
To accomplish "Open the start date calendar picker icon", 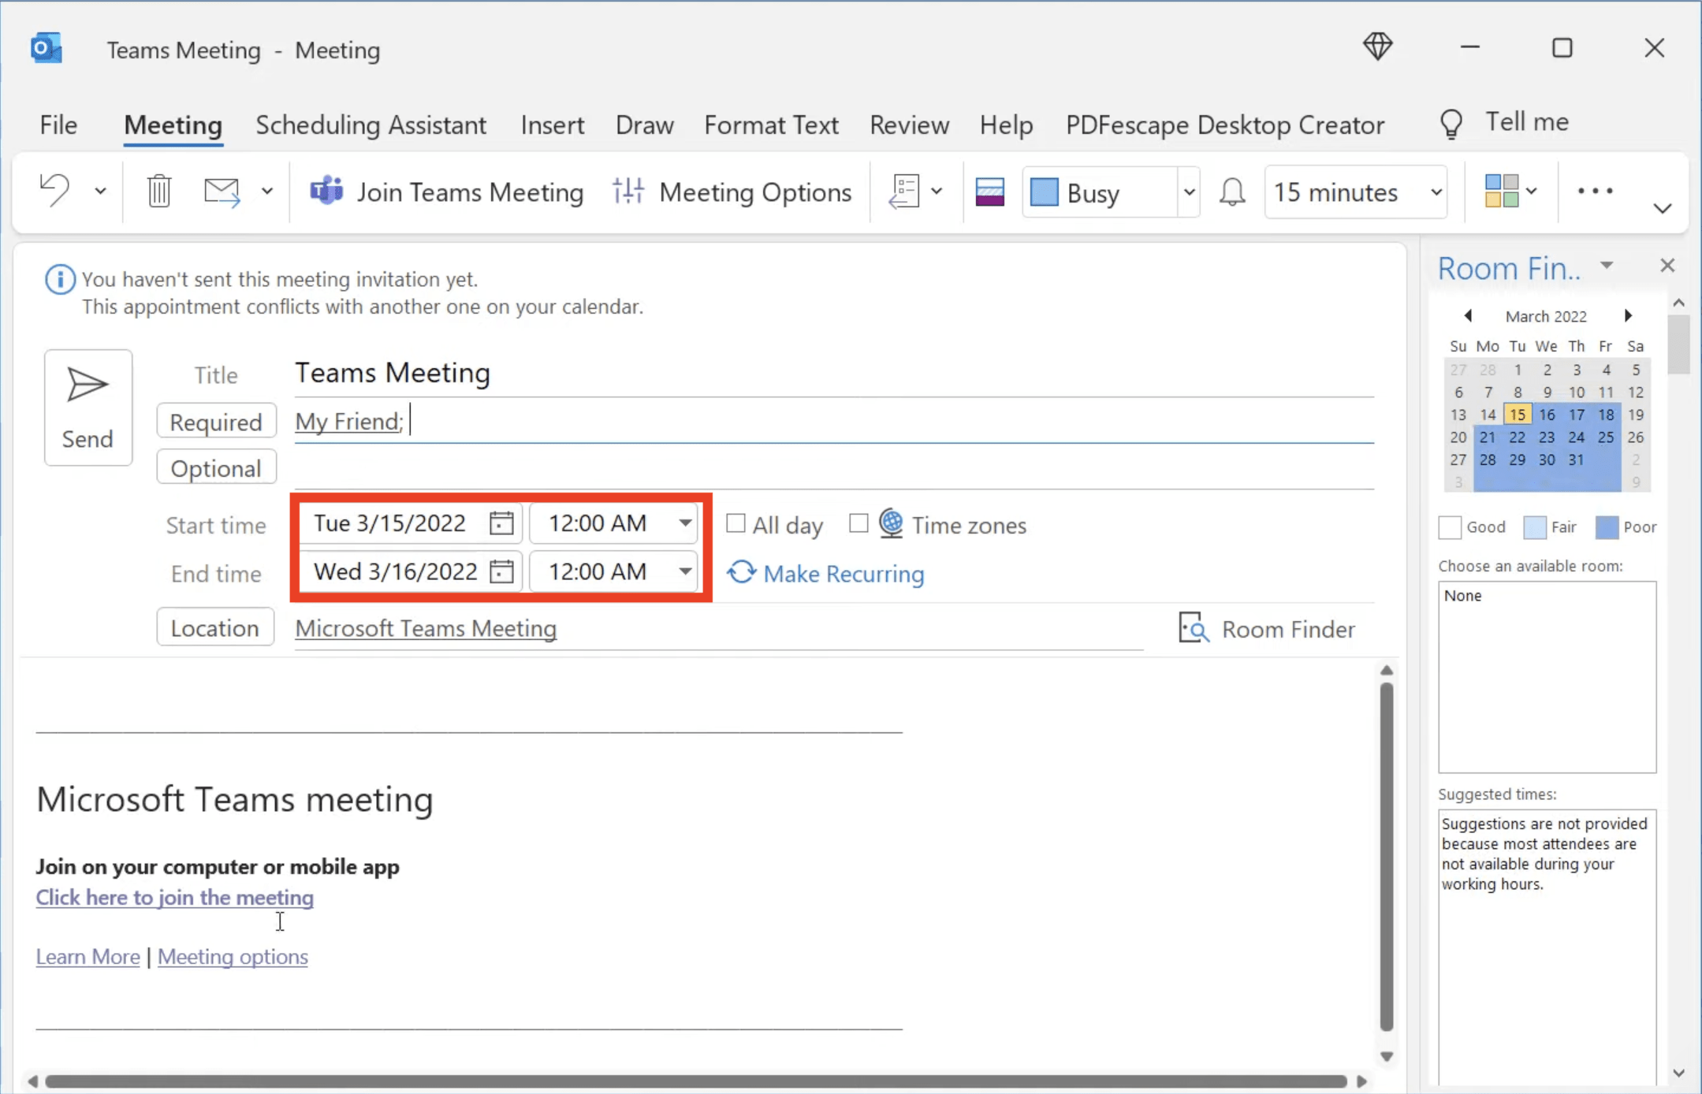I will 501,523.
